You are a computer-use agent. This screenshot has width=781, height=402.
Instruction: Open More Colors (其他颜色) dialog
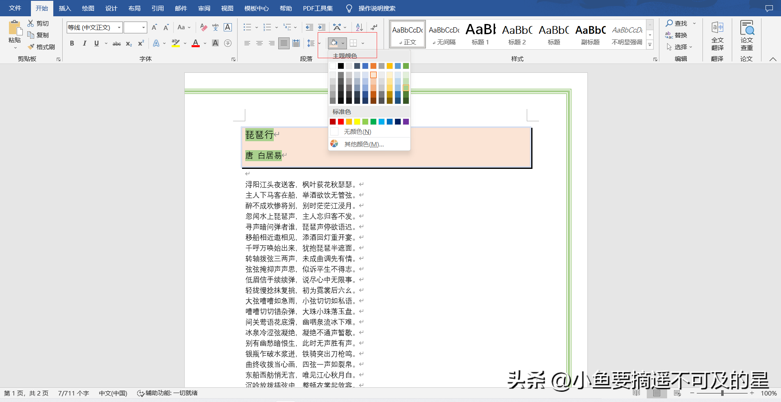pyautogui.click(x=364, y=144)
